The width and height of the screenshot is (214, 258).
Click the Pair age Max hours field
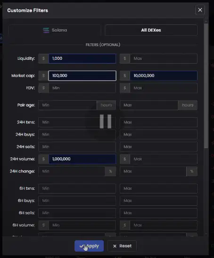click(x=149, y=105)
